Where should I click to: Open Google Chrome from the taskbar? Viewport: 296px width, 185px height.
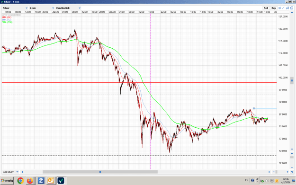pos(20,181)
